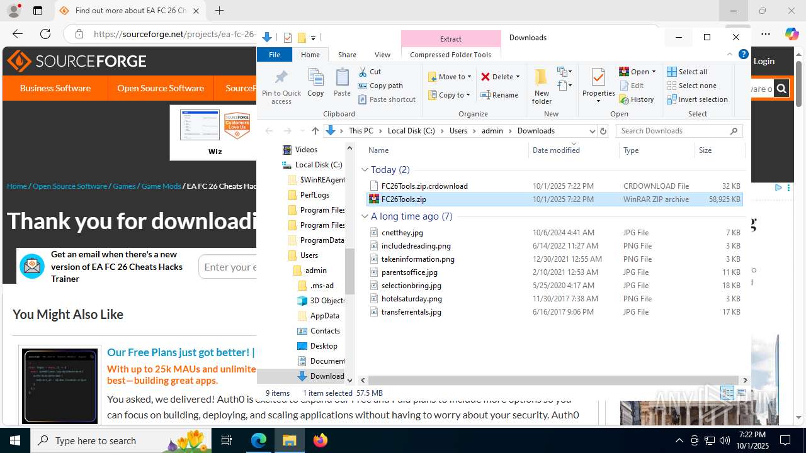Viewport: 806px width, 453px height.
Task: Open Local Disk (C:) in tree
Action: (312, 165)
